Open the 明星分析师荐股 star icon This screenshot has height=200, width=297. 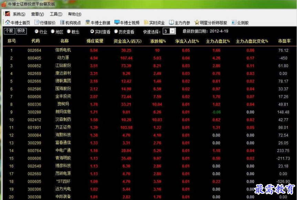click(197, 22)
